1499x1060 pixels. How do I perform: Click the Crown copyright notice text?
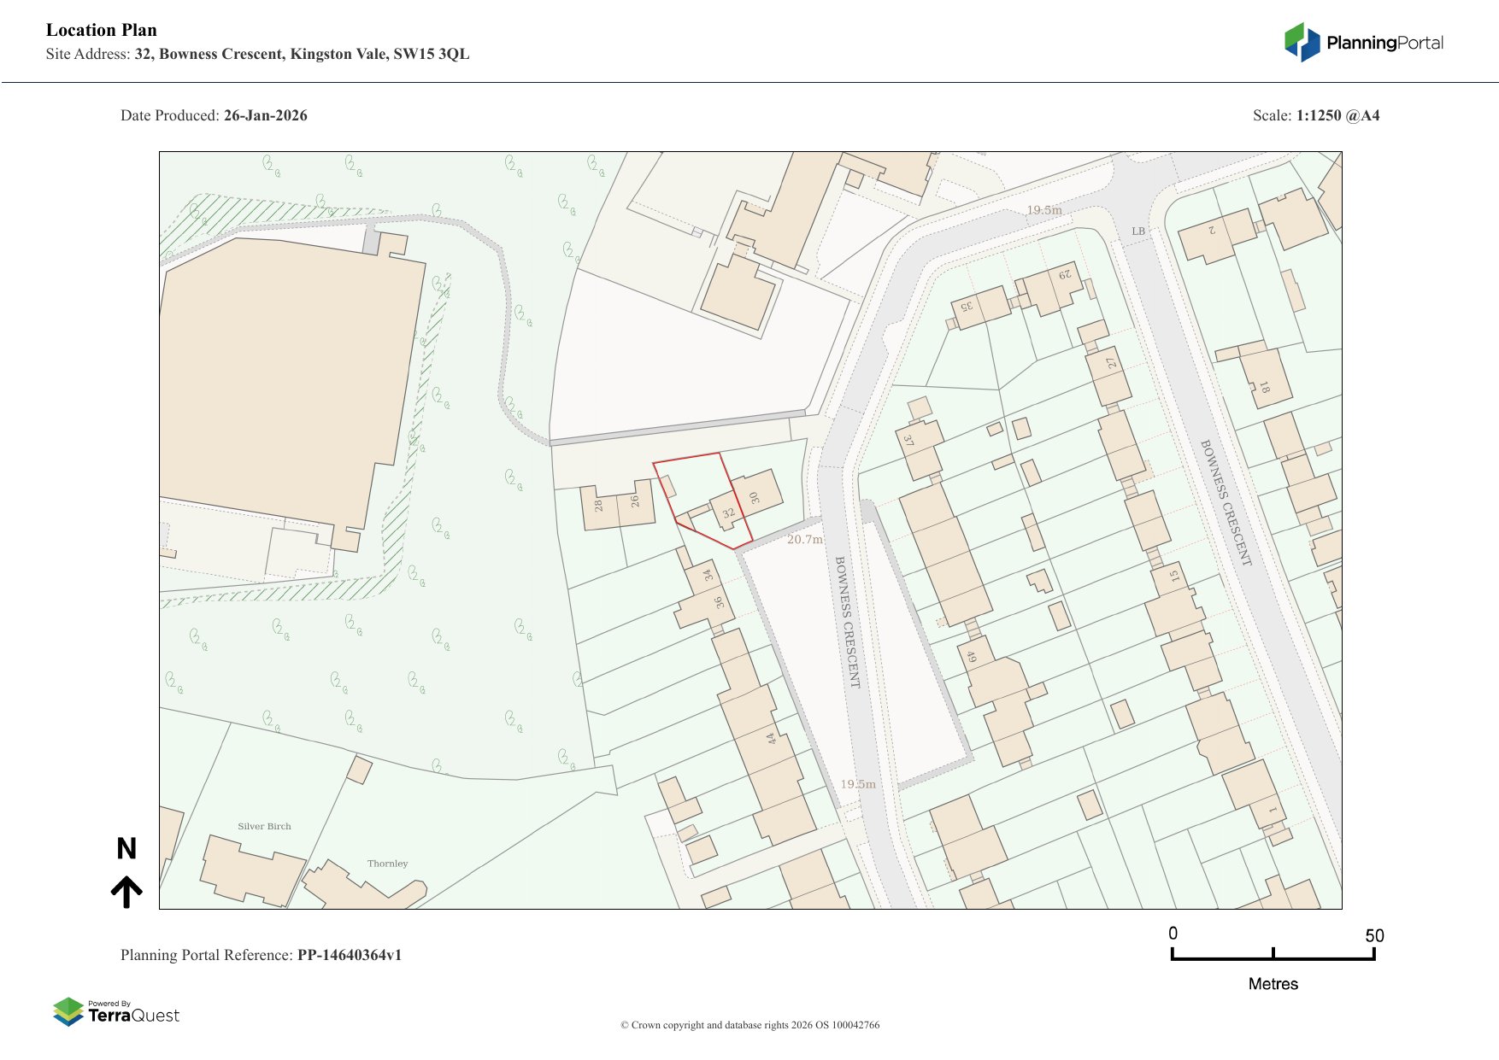pos(749,1025)
